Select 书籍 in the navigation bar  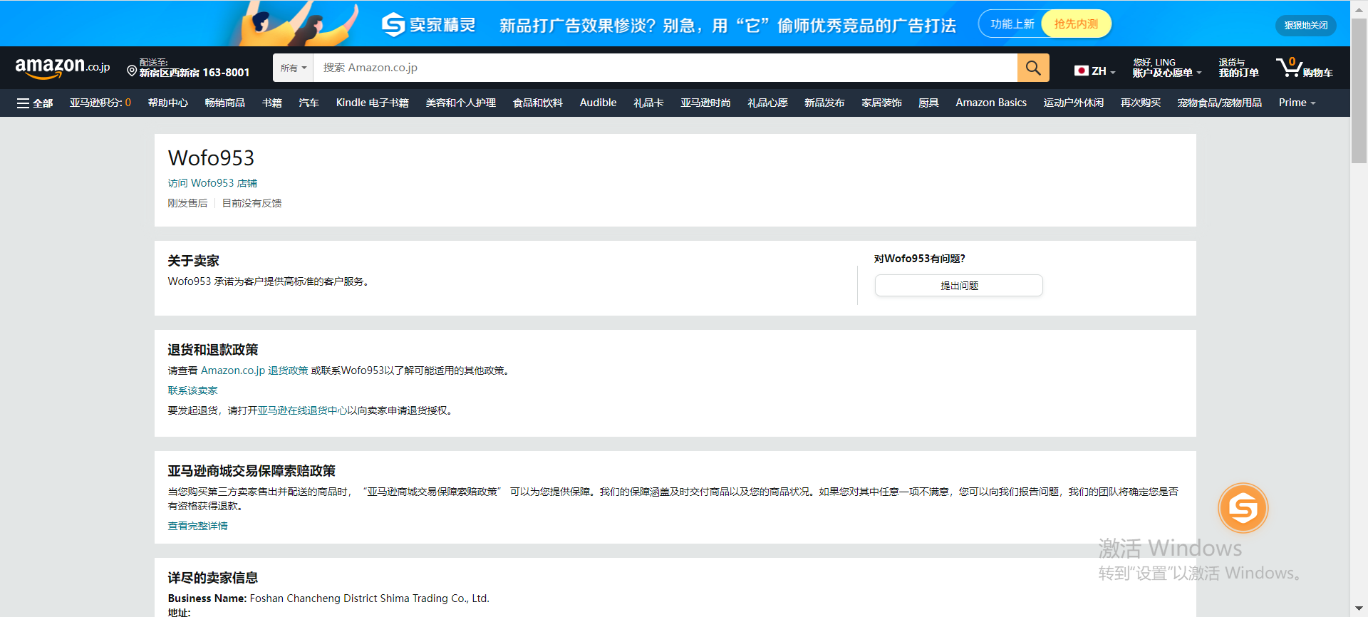tap(272, 103)
